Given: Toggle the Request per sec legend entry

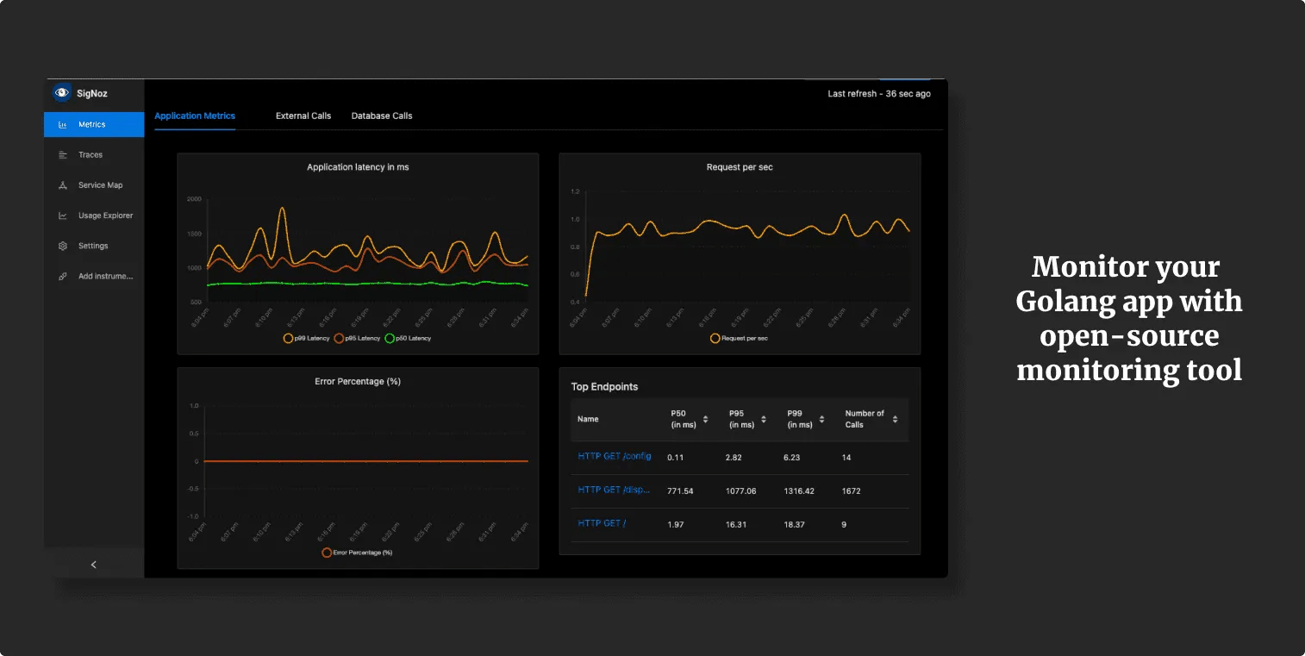Looking at the screenshot, I should [714, 338].
